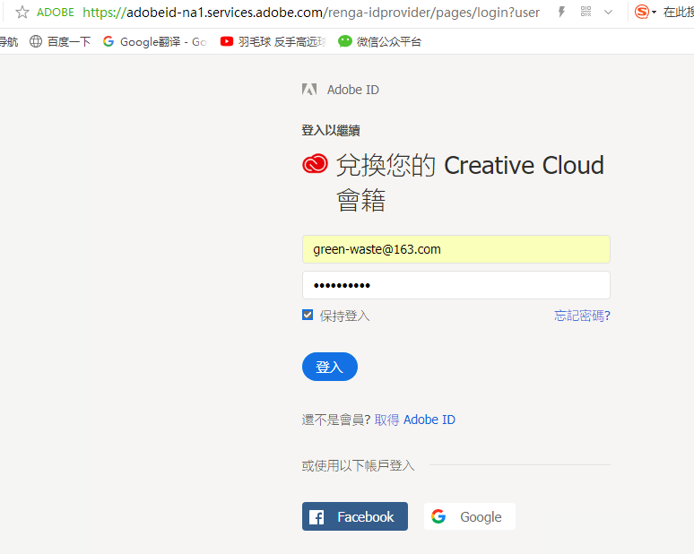The image size is (694, 554).
Task: Click the Creative Cloud logo icon
Action: pyautogui.click(x=315, y=164)
